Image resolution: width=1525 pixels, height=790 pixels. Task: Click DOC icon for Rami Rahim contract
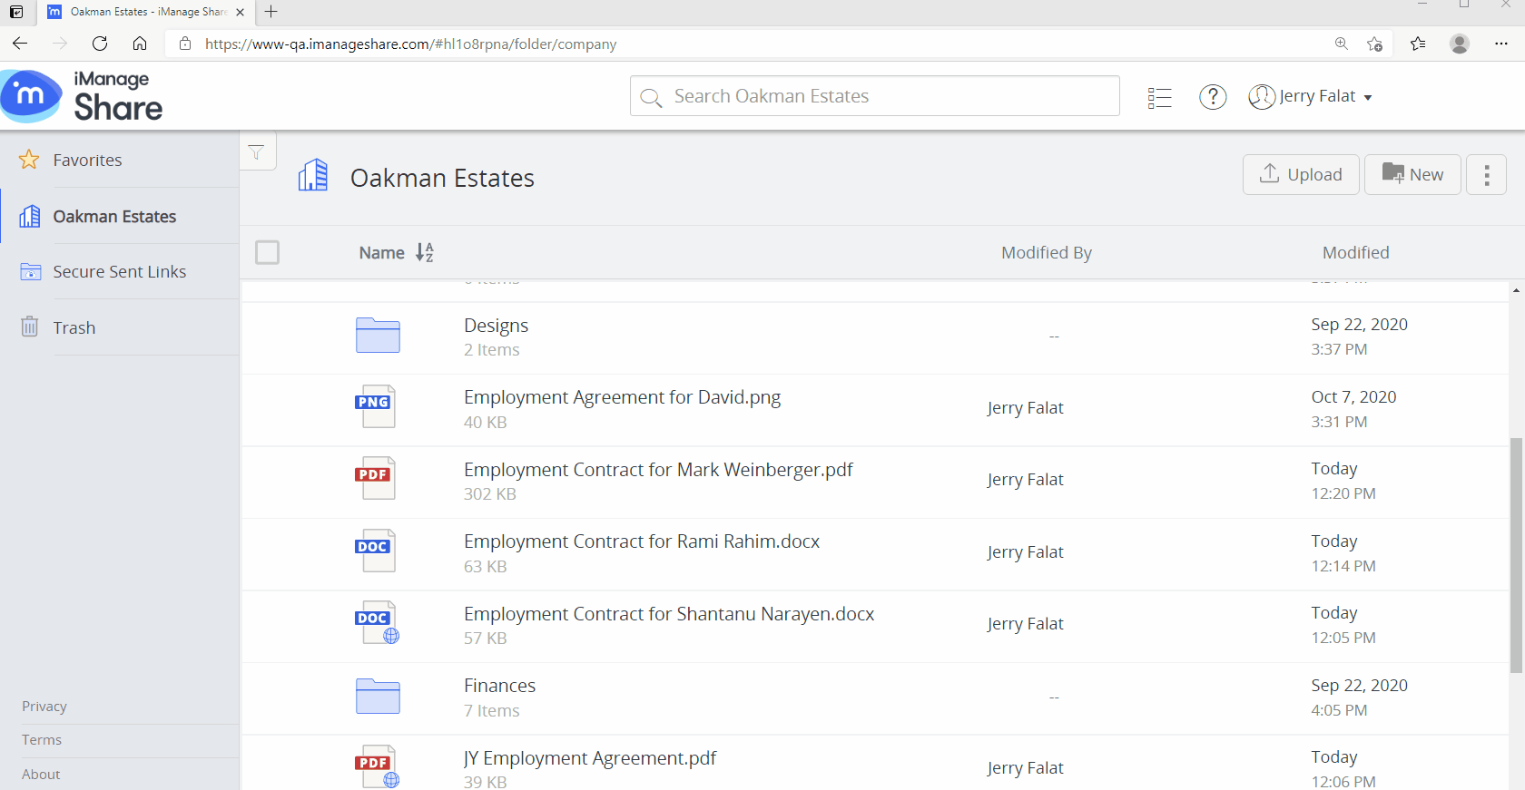click(x=374, y=551)
